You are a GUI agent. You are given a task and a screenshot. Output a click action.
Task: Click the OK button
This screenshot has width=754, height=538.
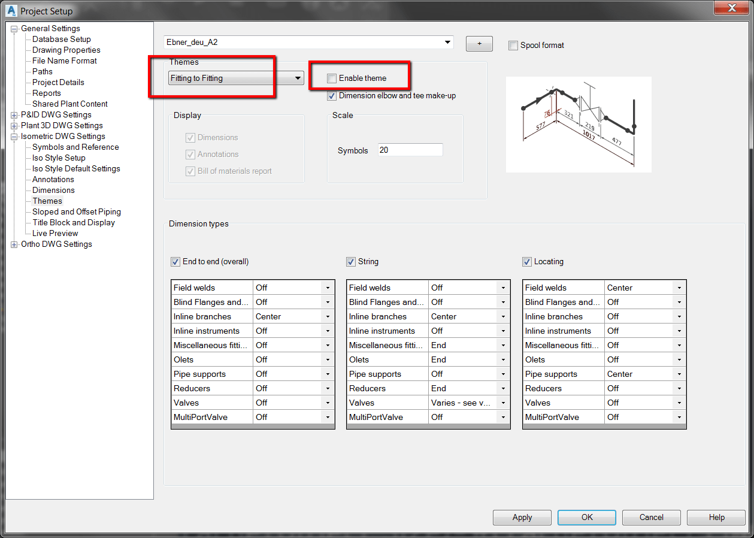pyautogui.click(x=587, y=518)
